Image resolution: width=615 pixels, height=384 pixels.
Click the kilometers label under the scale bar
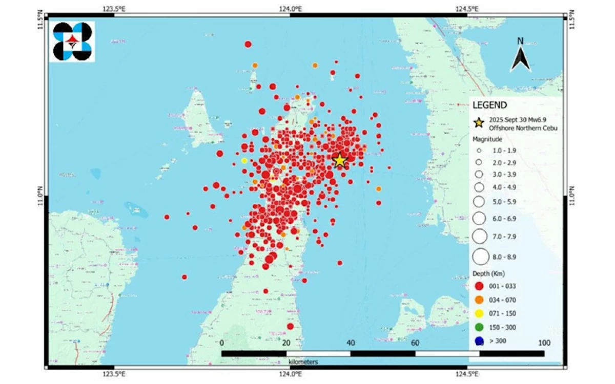point(303,362)
